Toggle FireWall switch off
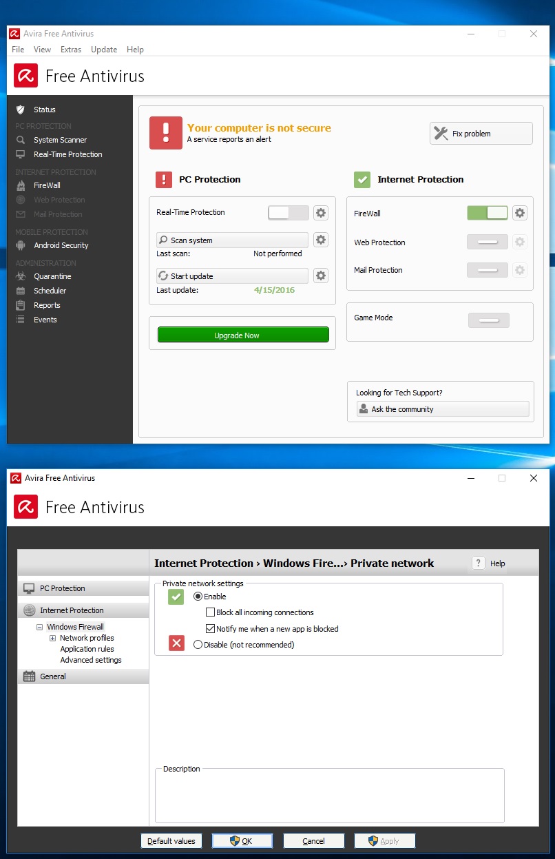This screenshot has width=555, height=859. [488, 213]
